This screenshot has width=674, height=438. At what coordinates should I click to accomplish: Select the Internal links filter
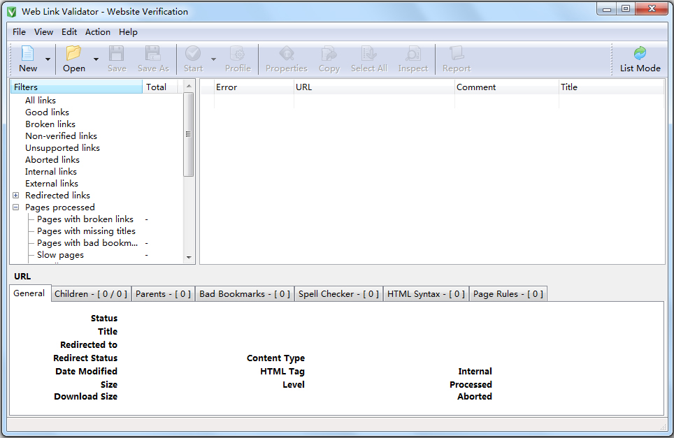tap(51, 171)
